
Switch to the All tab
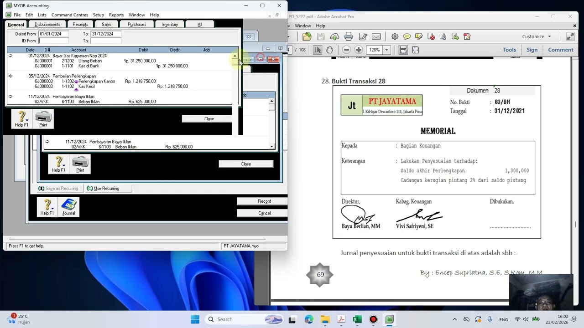(200, 24)
